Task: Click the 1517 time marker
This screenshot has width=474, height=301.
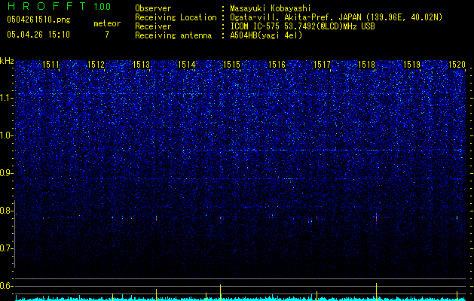Action: coord(322,64)
